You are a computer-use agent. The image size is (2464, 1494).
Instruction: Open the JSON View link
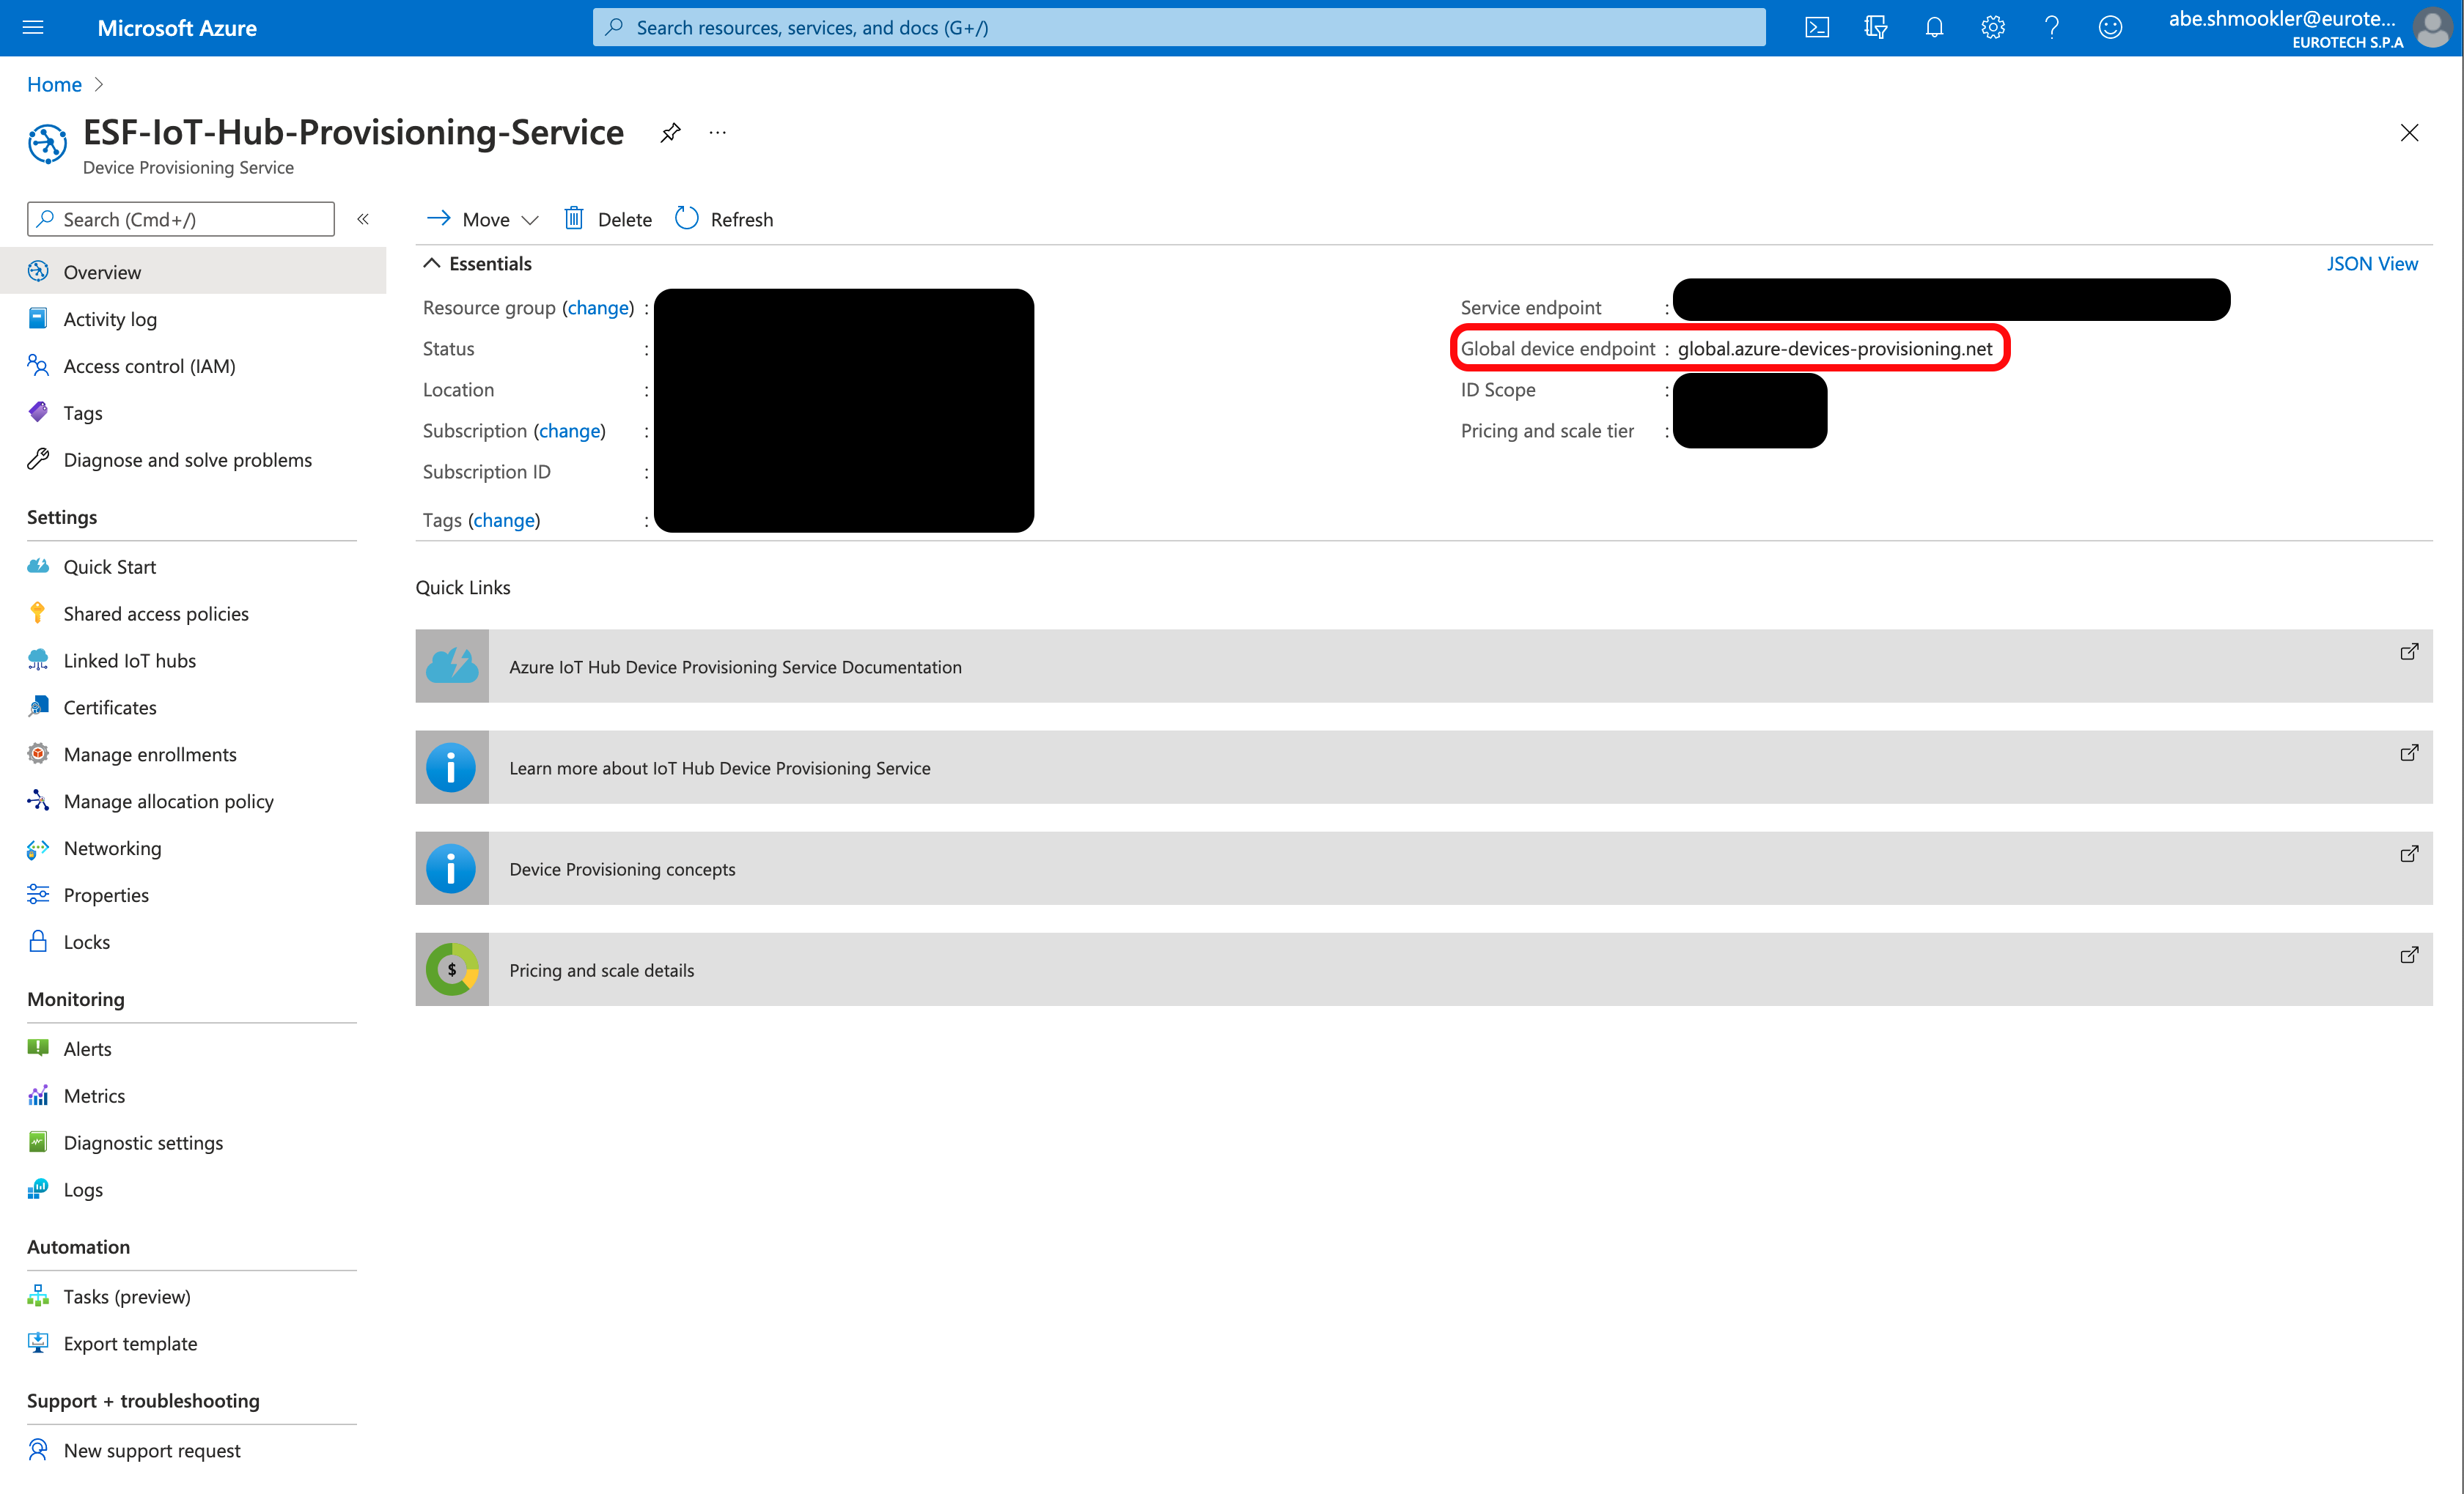point(2371,263)
